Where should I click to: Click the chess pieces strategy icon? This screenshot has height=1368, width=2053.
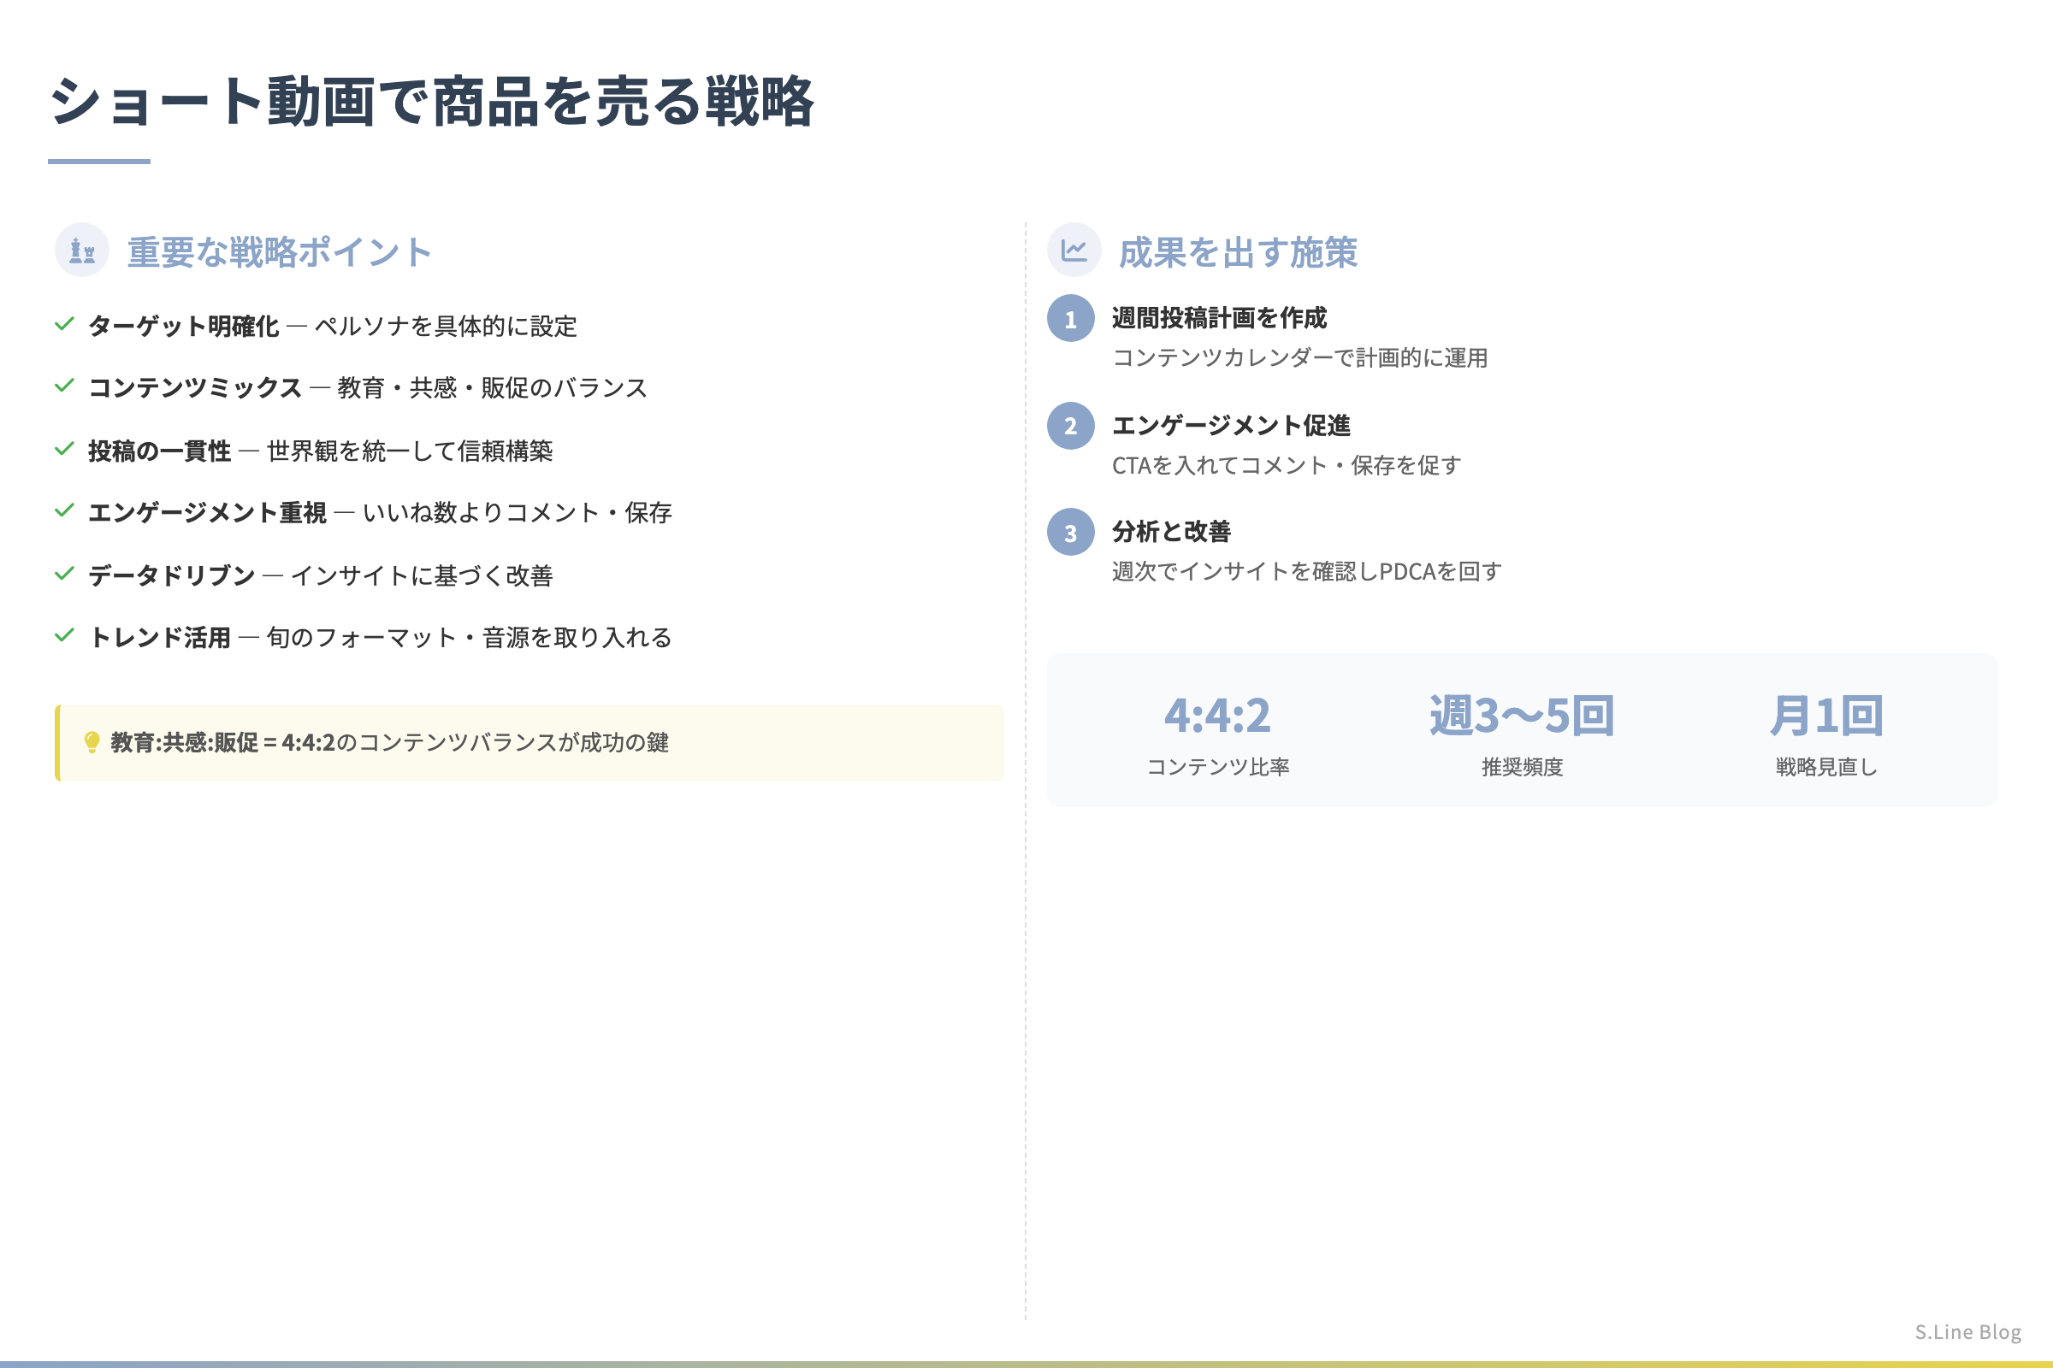pyautogui.click(x=82, y=251)
